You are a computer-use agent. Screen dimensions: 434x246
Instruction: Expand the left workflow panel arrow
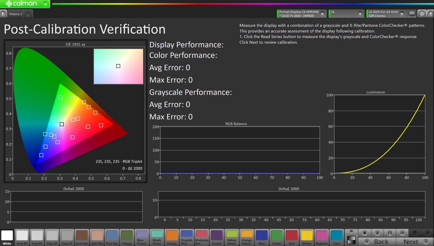coord(3,14)
